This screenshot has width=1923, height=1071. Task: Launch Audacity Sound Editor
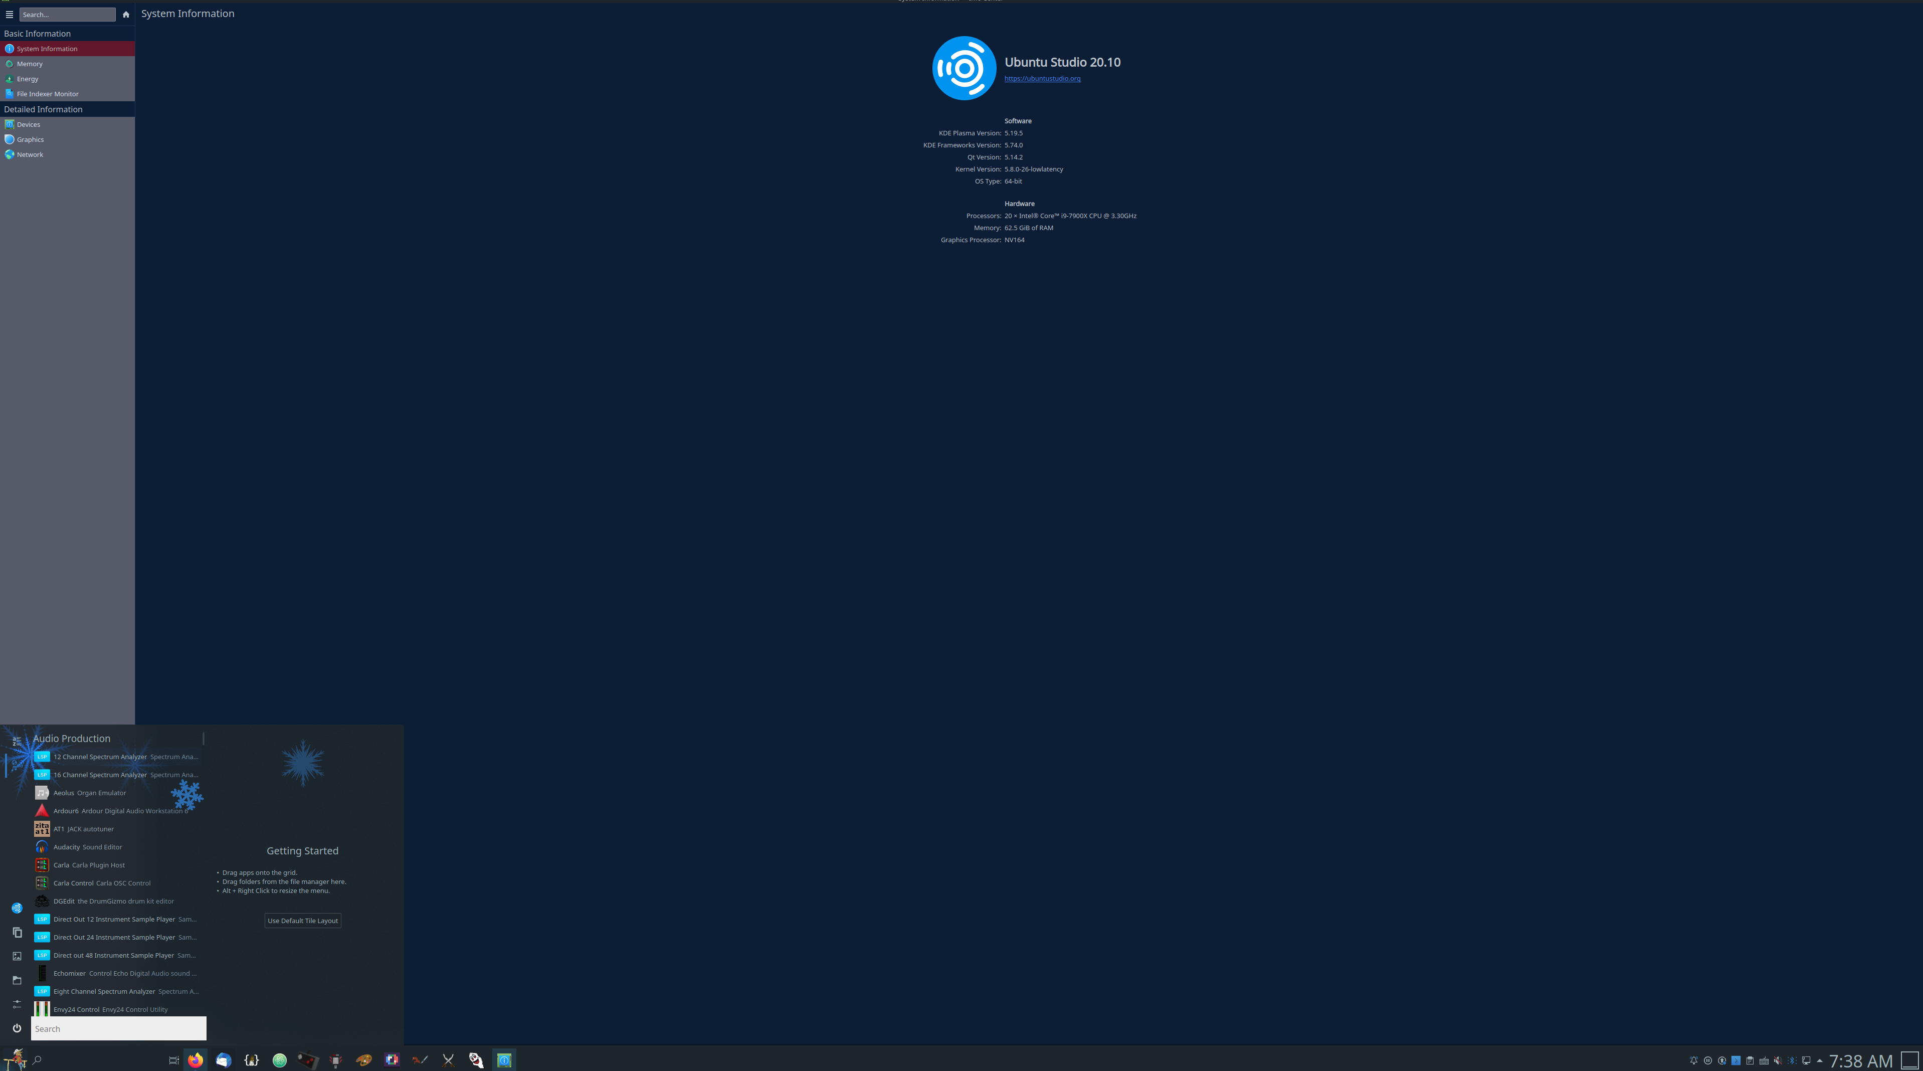[117, 847]
